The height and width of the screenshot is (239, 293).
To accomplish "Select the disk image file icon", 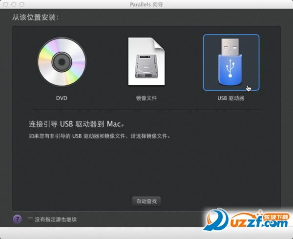I will (x=146, y=61).
